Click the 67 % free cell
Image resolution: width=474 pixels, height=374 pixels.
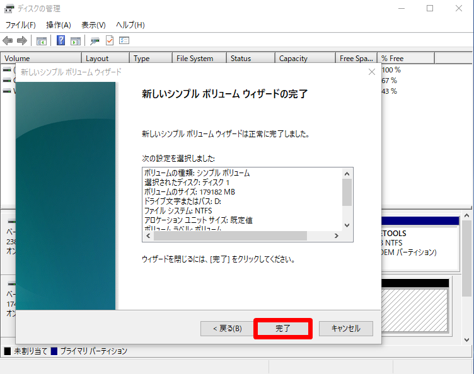(390, 81)
